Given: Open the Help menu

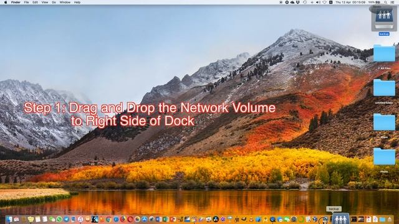Looking at the screenshot, I should [x=77, y=2].
